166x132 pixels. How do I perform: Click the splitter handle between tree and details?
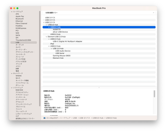[99, 88]
